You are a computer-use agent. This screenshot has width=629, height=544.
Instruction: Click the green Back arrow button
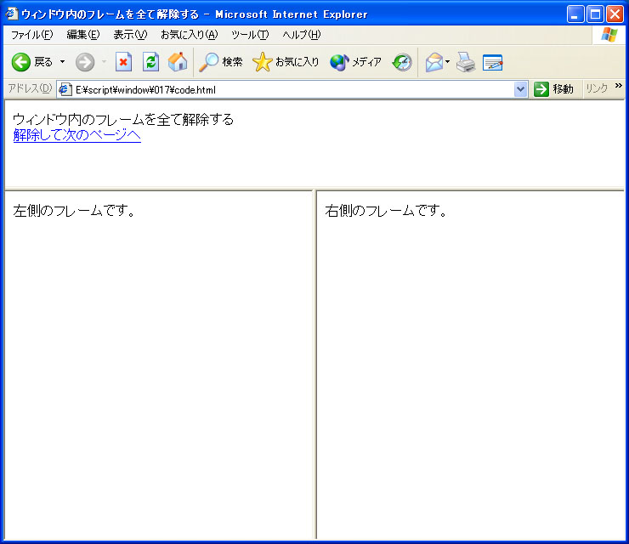click(x=21, y=62)
